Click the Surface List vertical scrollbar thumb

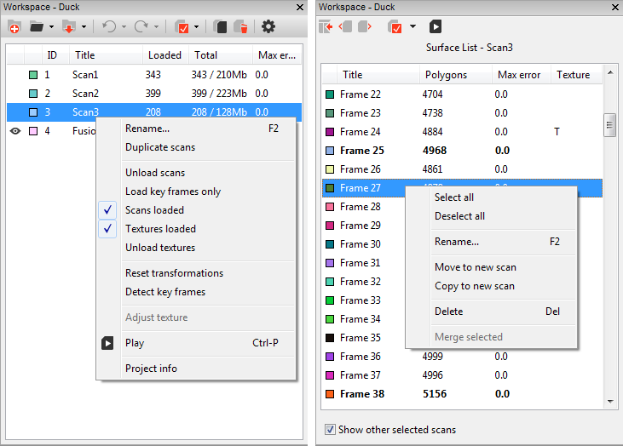609,125
